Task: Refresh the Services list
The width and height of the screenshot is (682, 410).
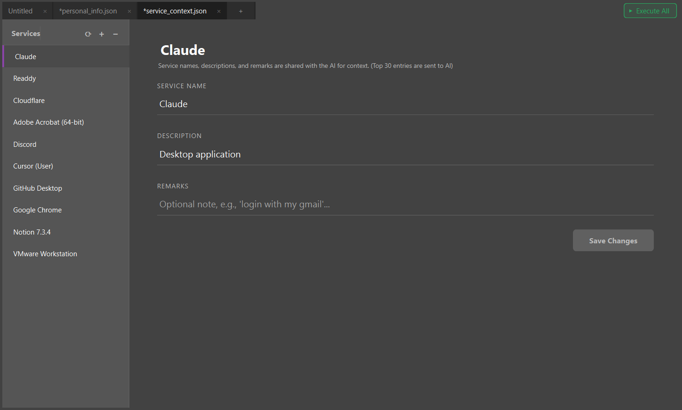Action: click(88, 33)
